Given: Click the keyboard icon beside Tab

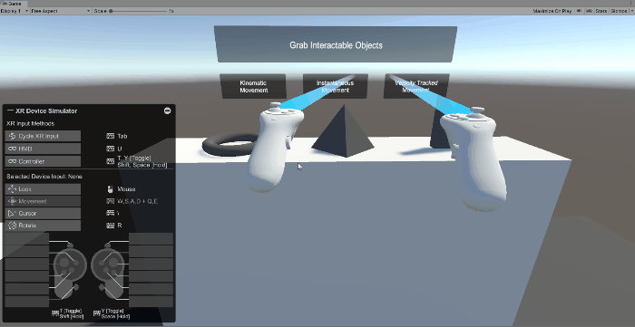Looking at the screenshot, I should click(x=110, y=136).
